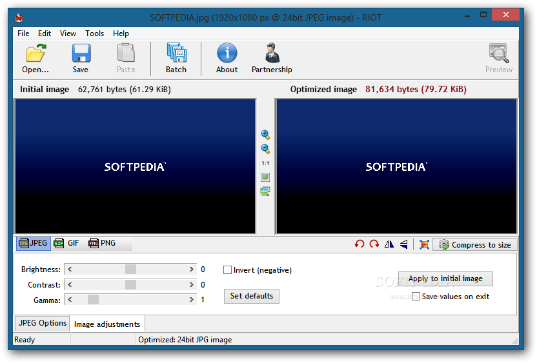
Task: Set zoom to 1:1 actual size
Action: pos(265,163)
